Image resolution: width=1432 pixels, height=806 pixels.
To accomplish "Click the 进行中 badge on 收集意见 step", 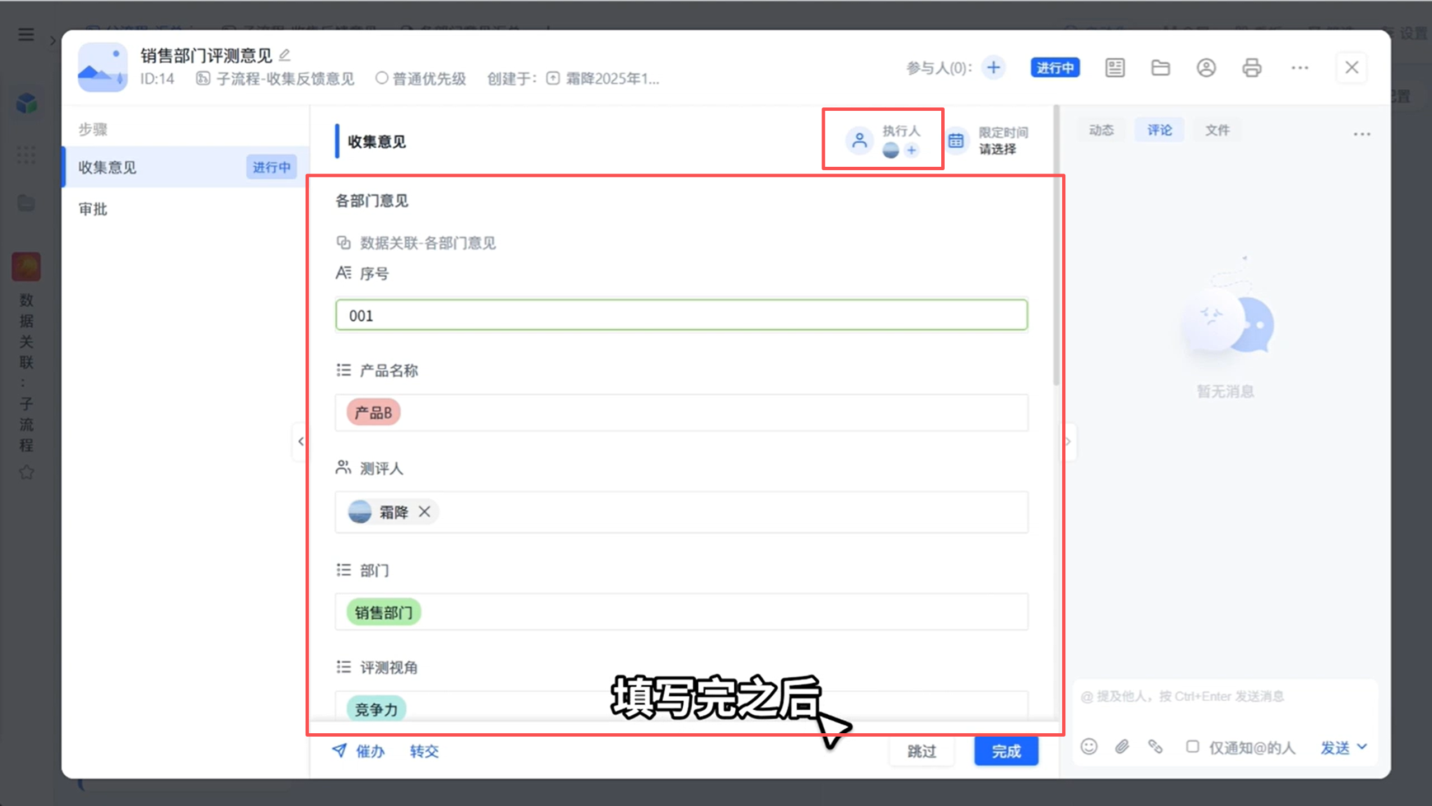I will click(271, 167).
